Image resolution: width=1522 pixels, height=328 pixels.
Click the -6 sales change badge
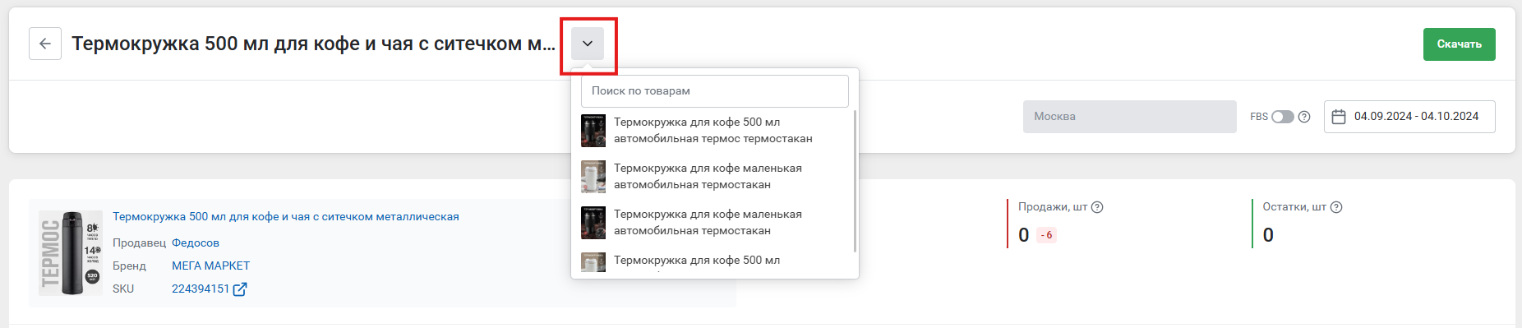pyautogui.click(x=1046, y=235)
